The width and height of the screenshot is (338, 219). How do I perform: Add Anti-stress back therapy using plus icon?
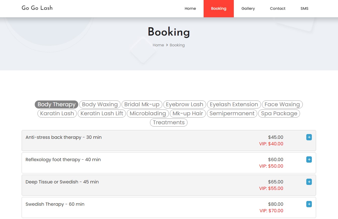309,137
